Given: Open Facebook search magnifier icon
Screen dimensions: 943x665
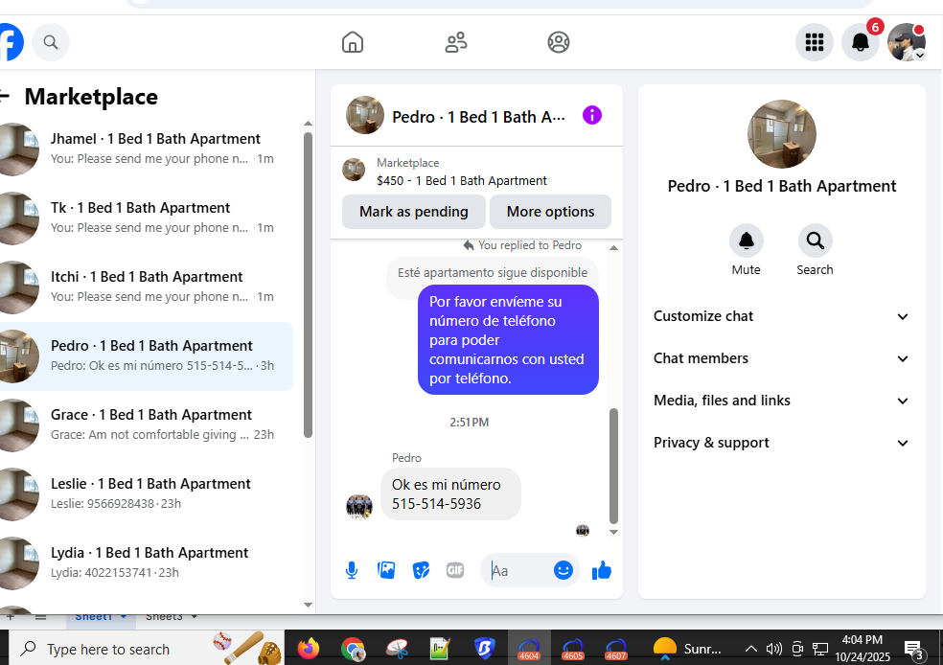Looking at the screenshot, I should click(x=51, y=42).
